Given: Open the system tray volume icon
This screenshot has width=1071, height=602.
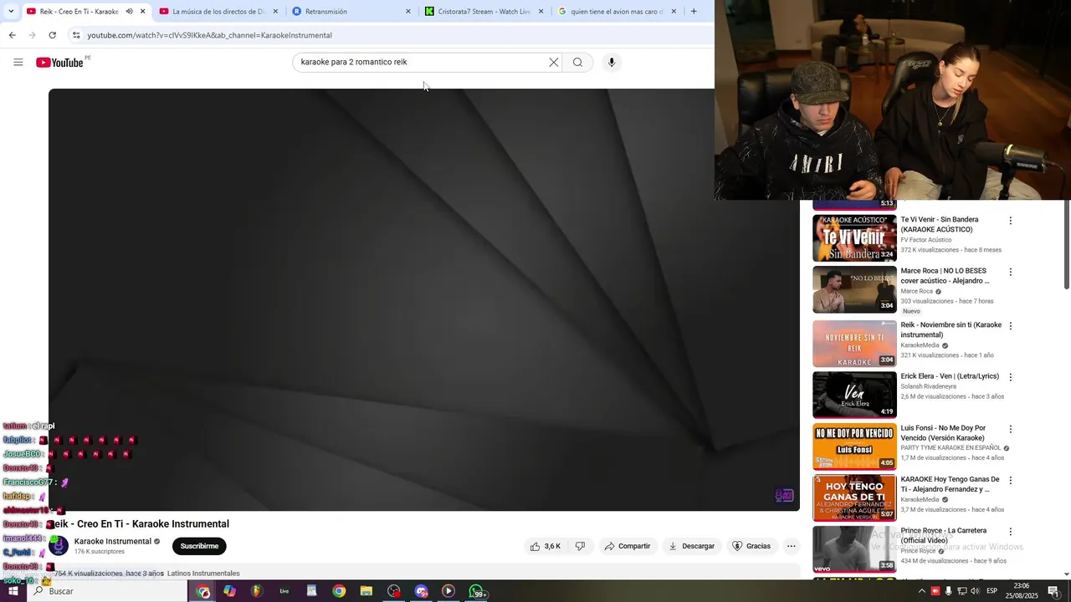Looking at the screenshot, I should coord(975,591).
